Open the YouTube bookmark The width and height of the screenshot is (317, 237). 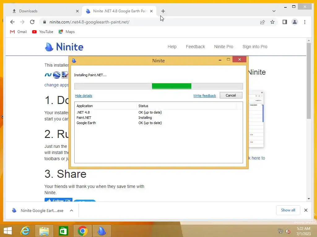click(x=42, y=32)
